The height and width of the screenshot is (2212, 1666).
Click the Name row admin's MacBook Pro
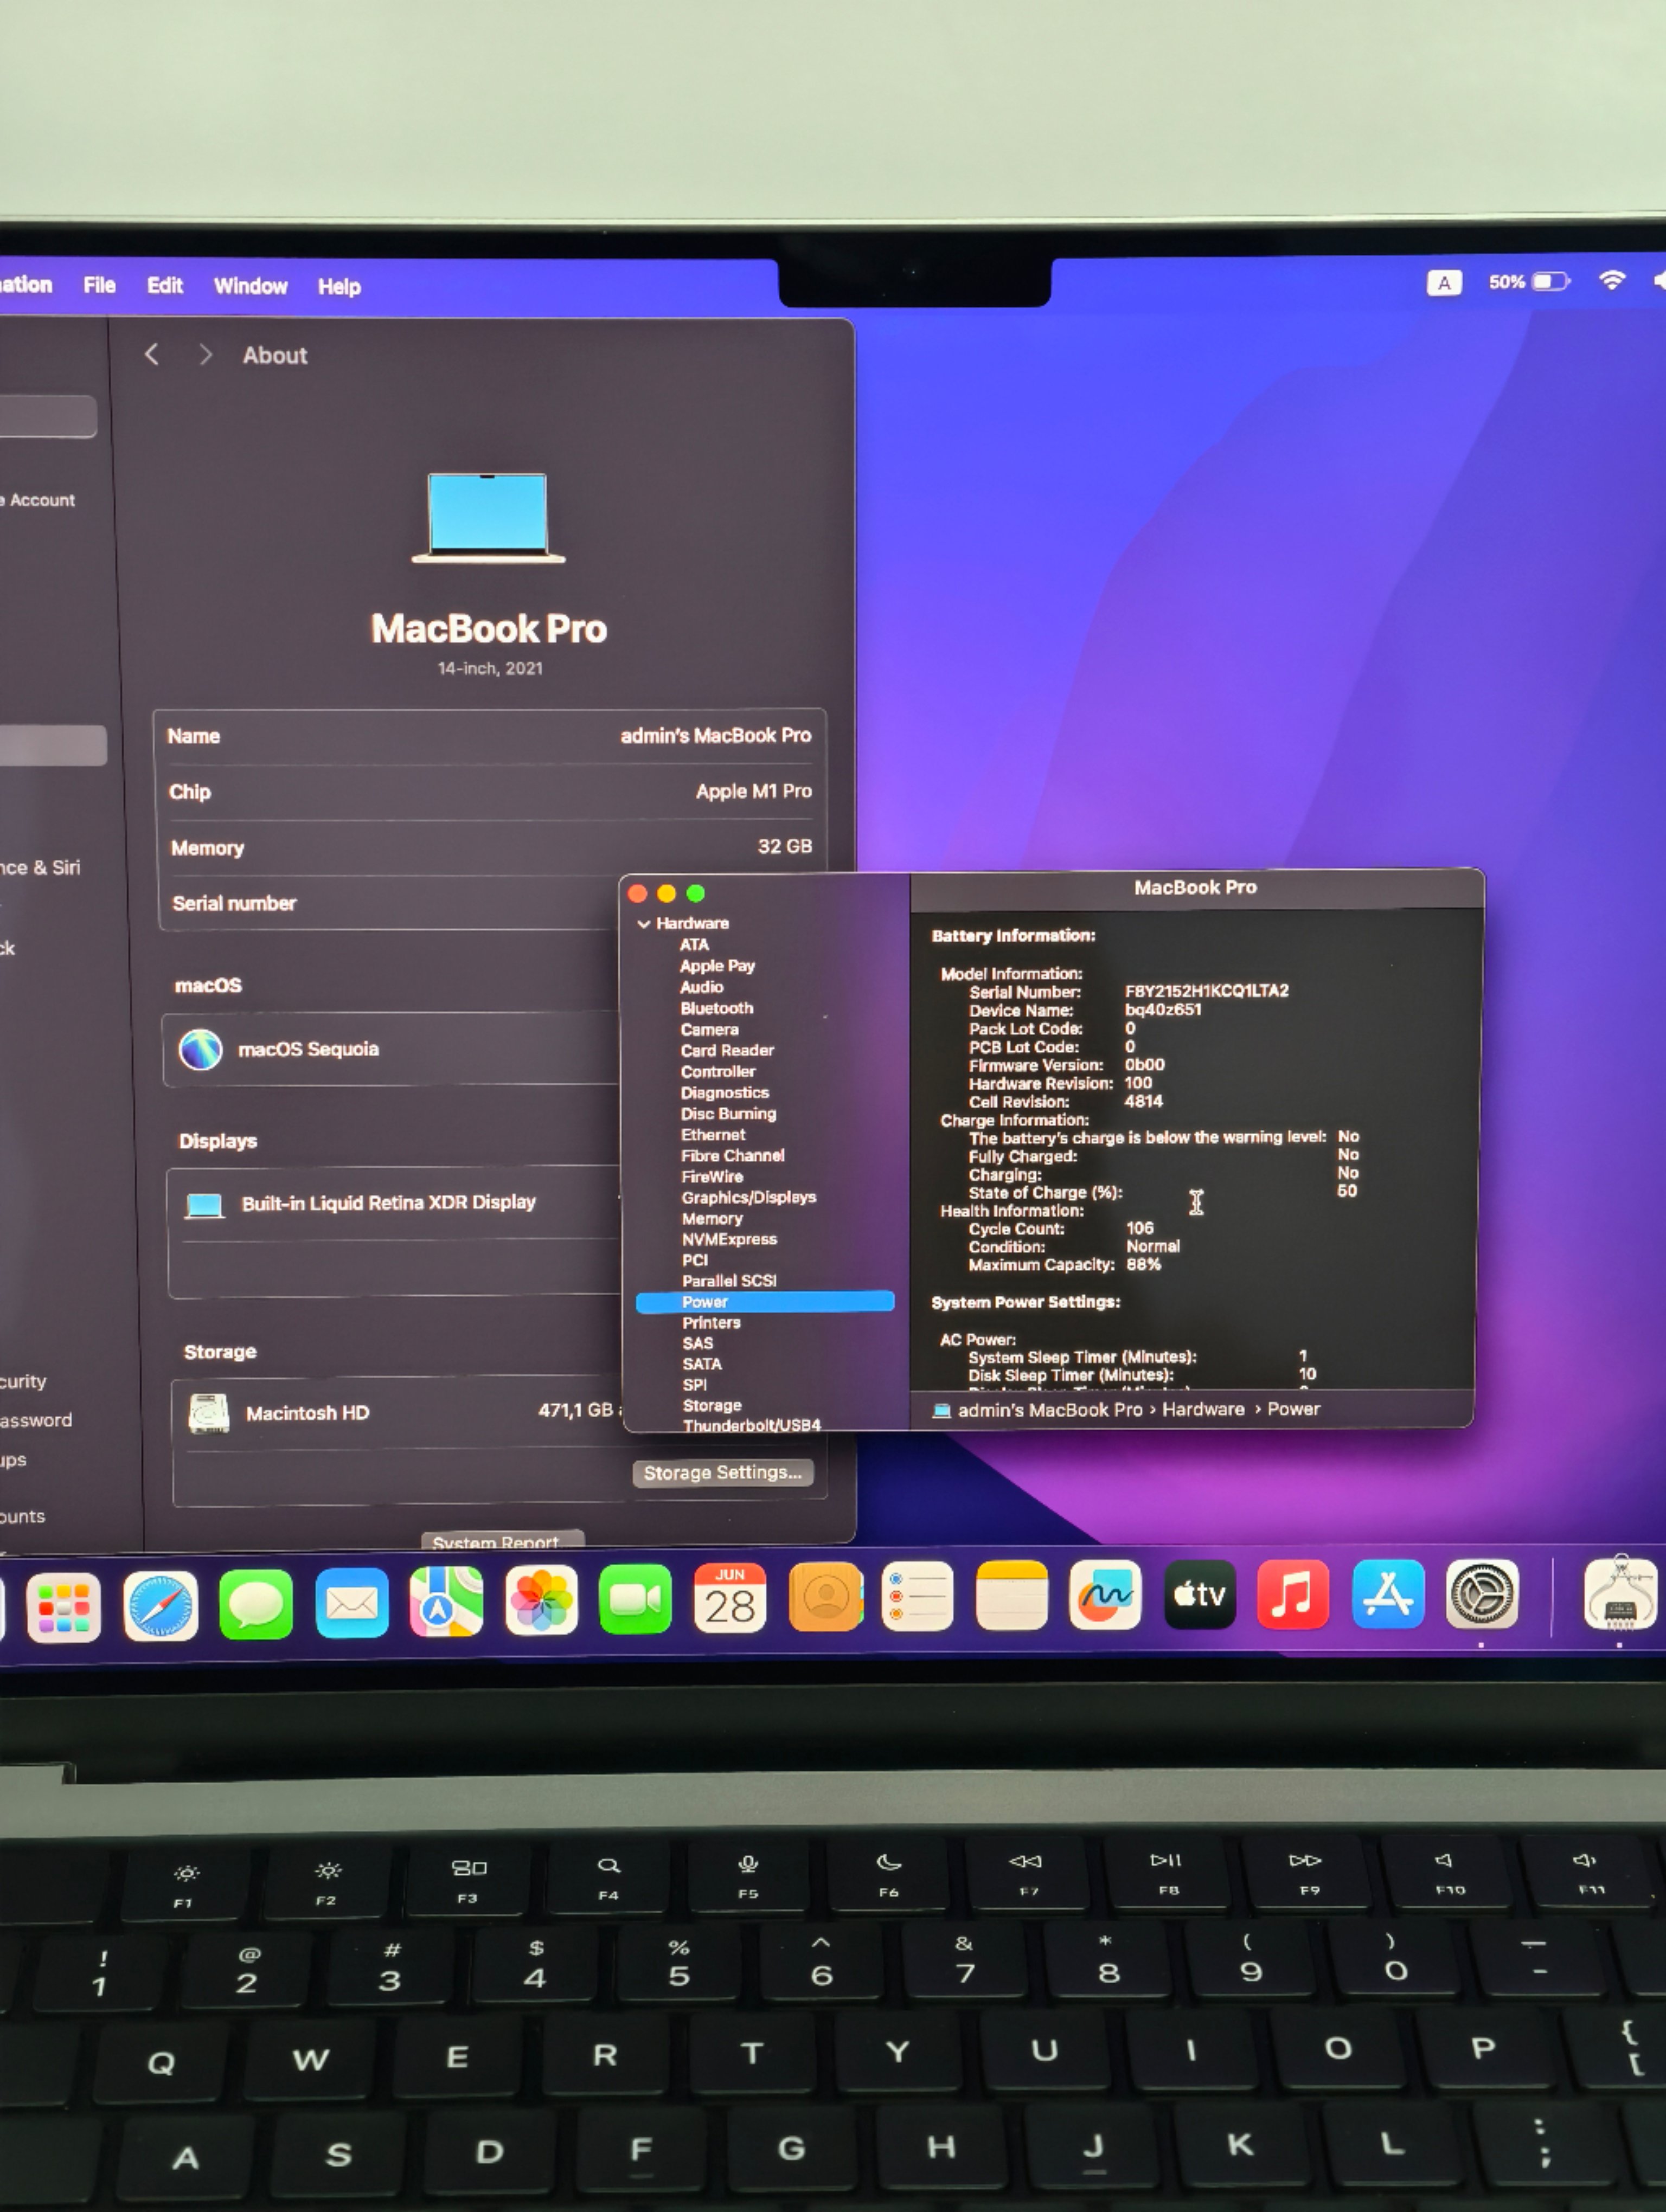(x=490, y=736)
